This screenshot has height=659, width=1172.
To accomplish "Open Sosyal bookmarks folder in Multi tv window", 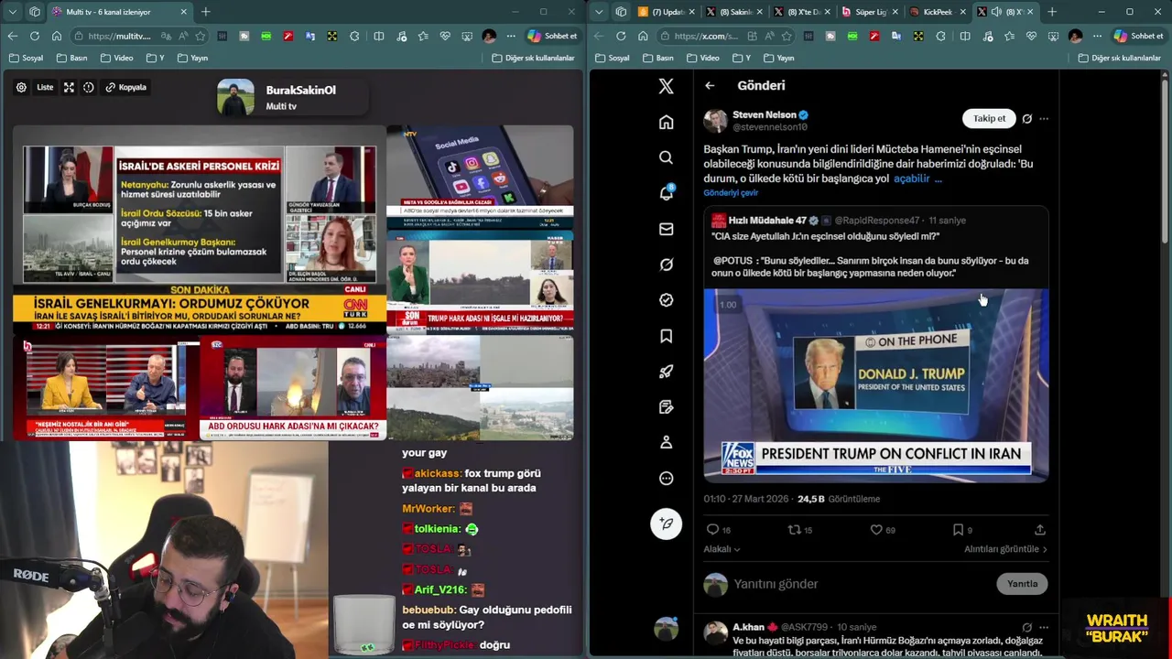I will click(27, 58).
